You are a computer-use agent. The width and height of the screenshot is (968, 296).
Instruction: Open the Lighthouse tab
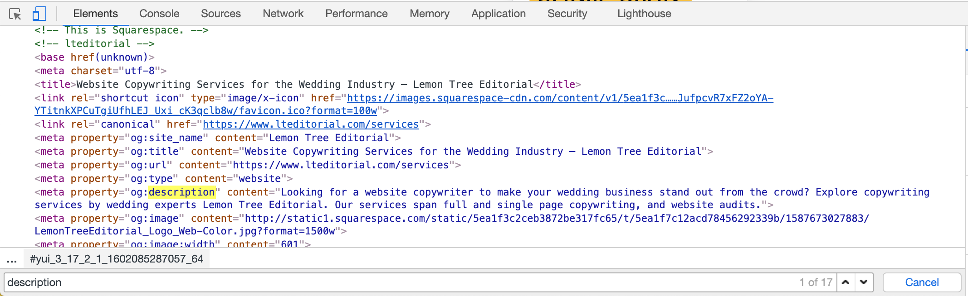(644, 14)
